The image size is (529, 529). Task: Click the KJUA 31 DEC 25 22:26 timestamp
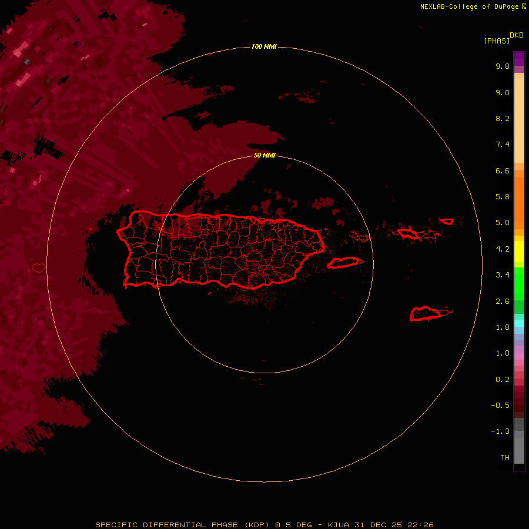380,525
